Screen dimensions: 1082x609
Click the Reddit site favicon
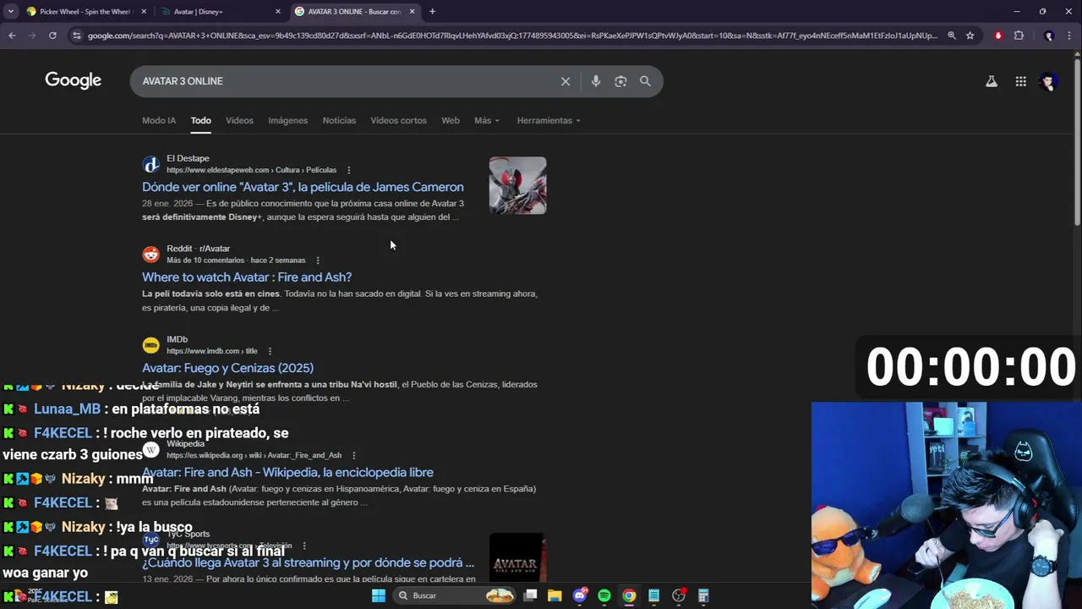(x=150, y=255)
